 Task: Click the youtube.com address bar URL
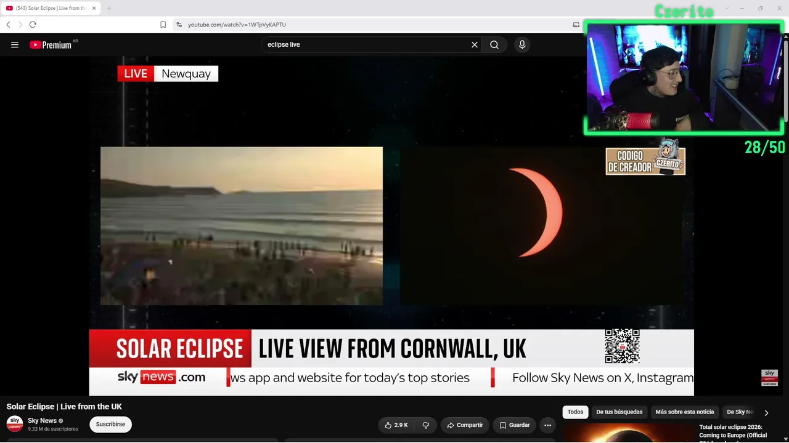click(237, 25)
